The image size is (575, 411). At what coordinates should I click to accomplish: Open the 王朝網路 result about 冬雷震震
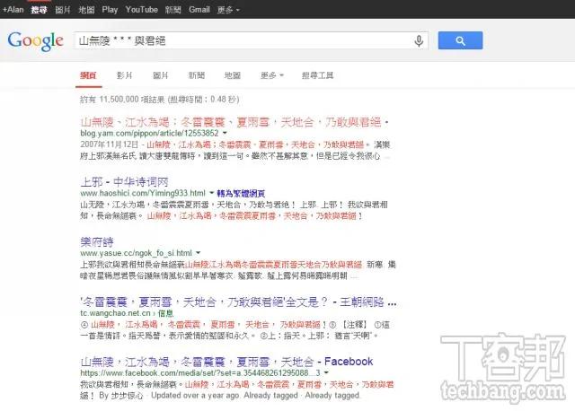(238, 302)
